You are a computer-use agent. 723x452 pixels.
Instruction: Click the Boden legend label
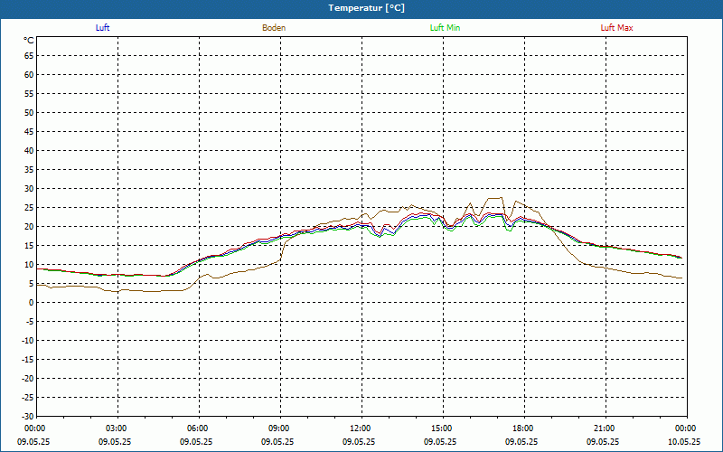[x=274, y=28]
